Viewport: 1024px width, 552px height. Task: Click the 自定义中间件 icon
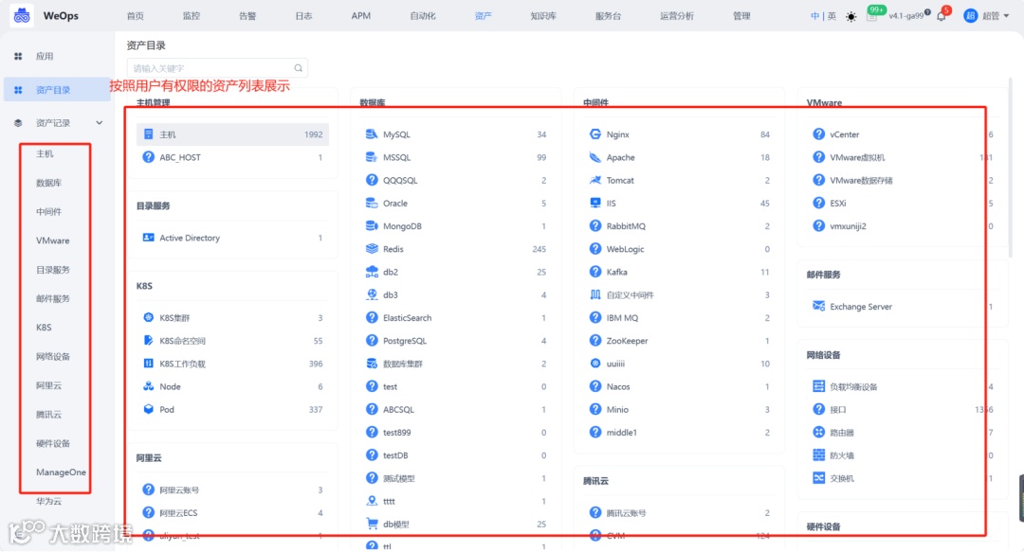click(x=594, y=294)
